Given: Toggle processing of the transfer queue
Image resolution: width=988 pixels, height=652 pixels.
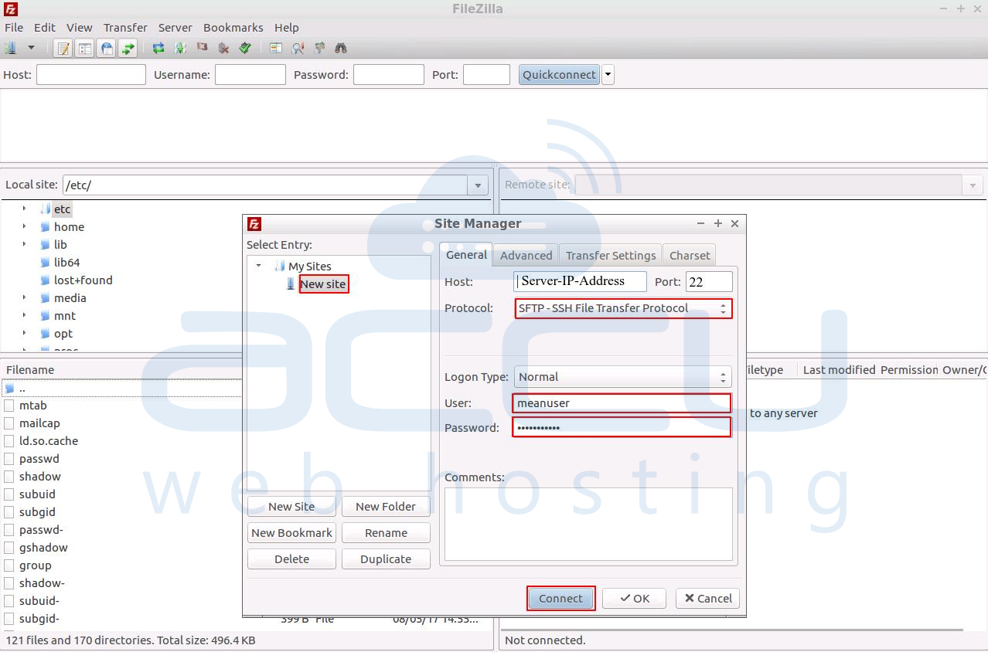Looking at the screenshot, I should pyautogui.click(x=180, y=48).
